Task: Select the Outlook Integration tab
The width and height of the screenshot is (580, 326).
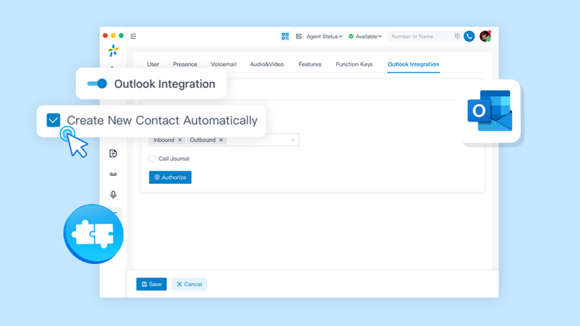Action: (x=413, y=64)
